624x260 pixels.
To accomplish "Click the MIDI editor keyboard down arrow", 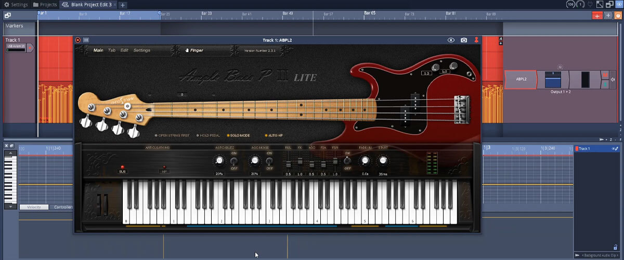I will pyautogui.click(x=10, y=206).
